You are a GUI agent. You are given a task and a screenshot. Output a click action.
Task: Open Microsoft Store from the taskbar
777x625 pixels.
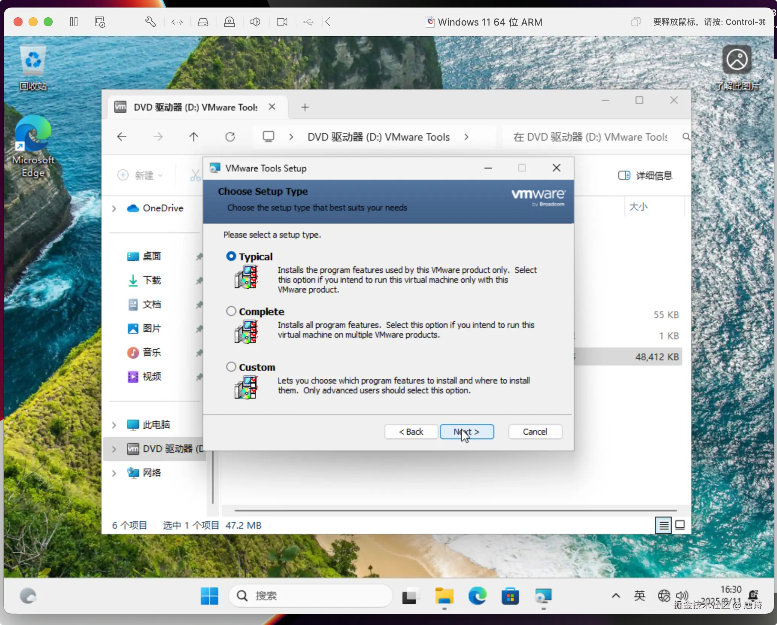[x=510, y=596]
